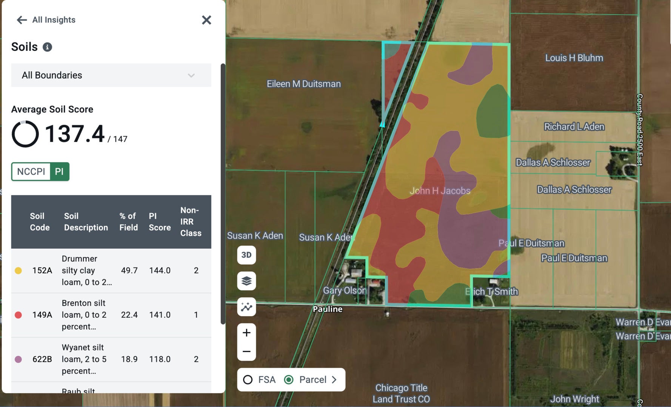Click the Soil Code column header

40,222
